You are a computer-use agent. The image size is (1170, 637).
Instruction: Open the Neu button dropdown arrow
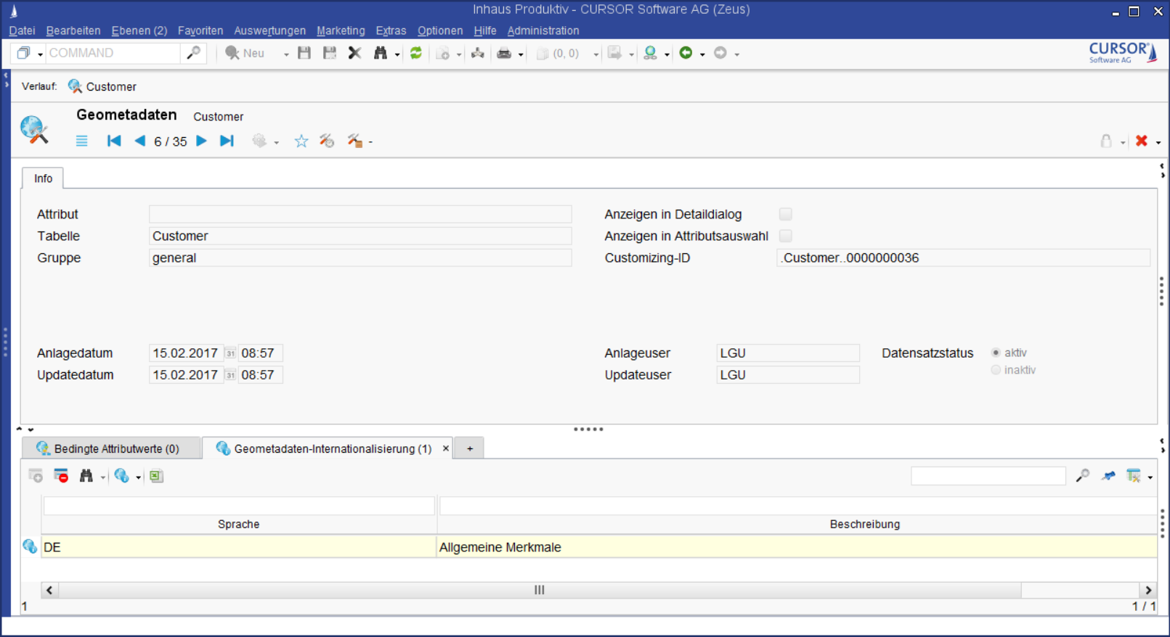286,54
